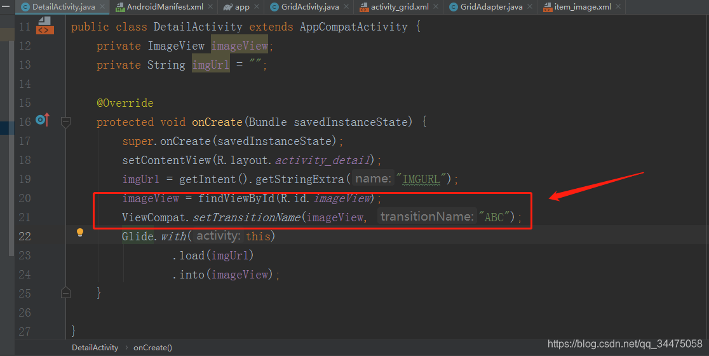This screenshot has width=709, height=356.
Task: Open the activity_grid.xml tab
Action: [x=400, y=7]
